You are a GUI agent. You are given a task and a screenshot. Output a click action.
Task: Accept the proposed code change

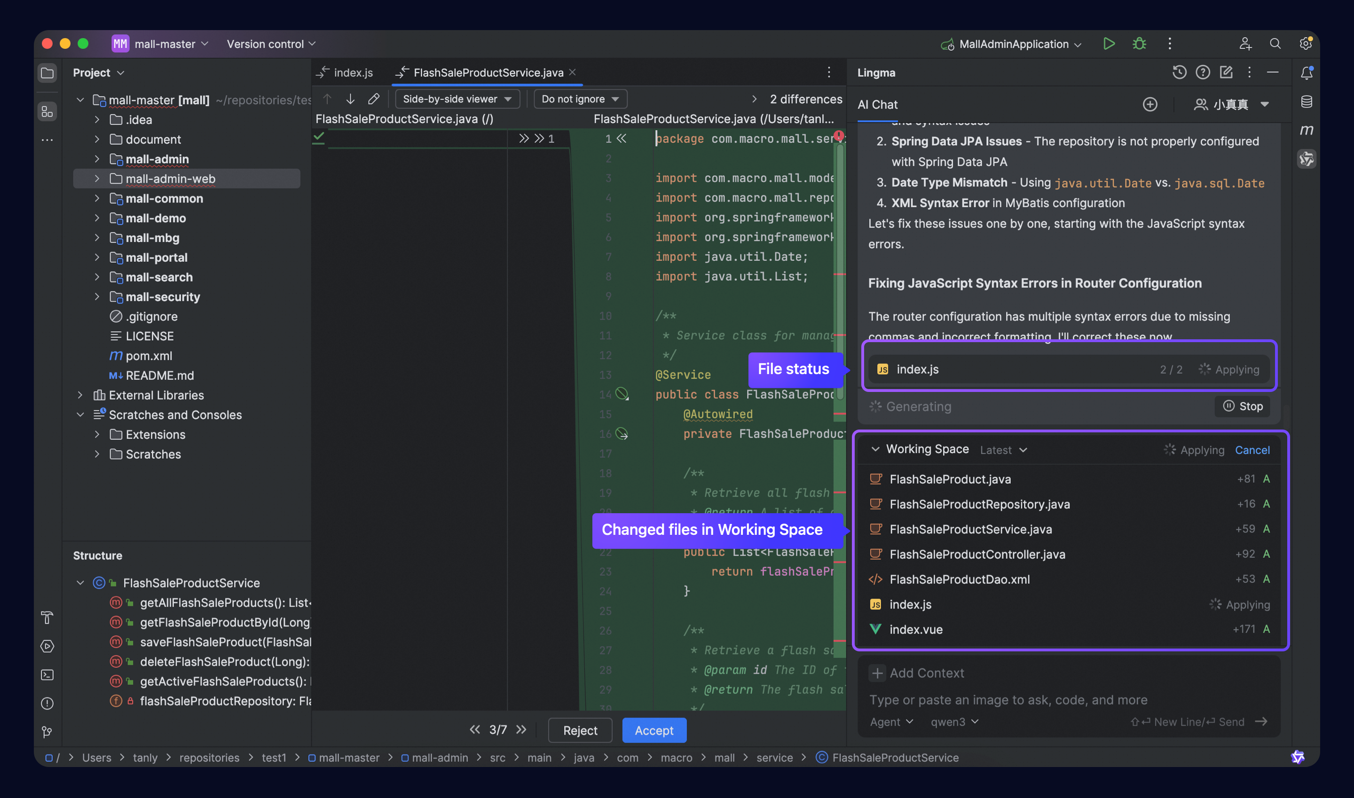click(x=653, y=730)
